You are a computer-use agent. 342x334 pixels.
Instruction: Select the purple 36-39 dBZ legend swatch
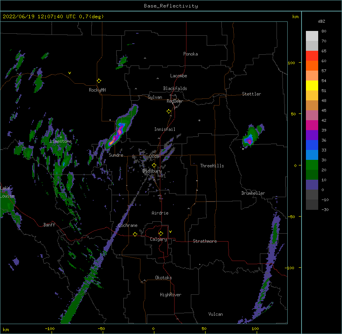[312, 135]
